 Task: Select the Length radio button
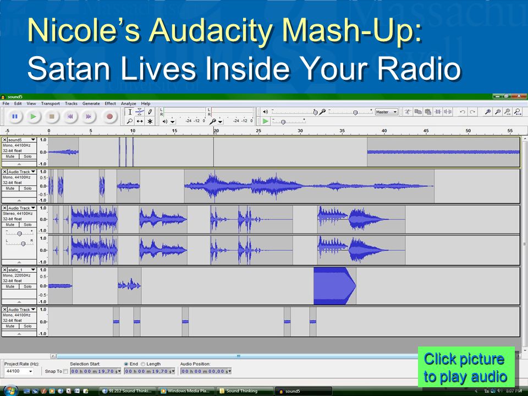click(x=143, y=364)
